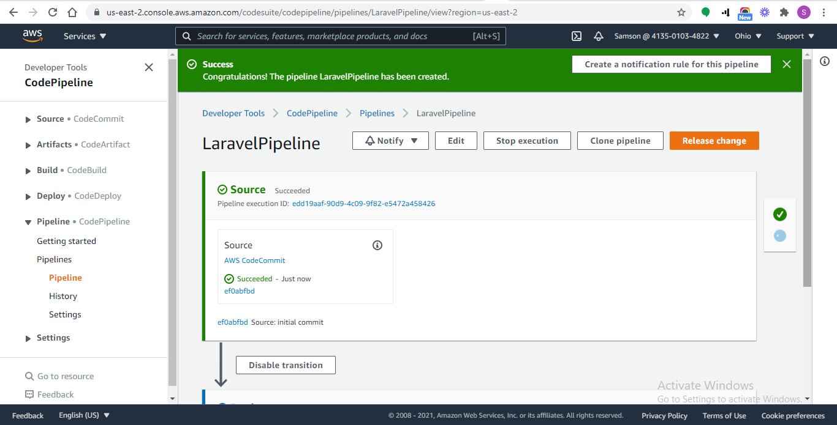
Task: Expand the Source CodeCommit section
Action: pyautogui.click(x=28, y=119)
